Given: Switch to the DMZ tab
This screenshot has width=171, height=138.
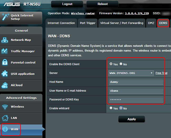Looking at the screenshot, I should pyautogui.click(x=151, y=23).
